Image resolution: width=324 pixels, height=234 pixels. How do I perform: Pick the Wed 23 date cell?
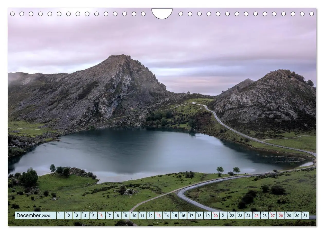point(240,215)
